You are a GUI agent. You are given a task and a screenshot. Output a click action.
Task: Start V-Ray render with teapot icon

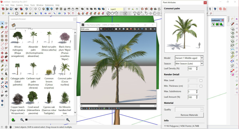pos(112,13)
